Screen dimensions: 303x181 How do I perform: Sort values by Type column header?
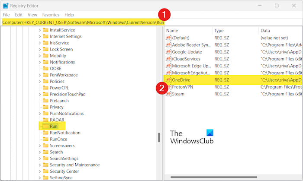[235, 31]
